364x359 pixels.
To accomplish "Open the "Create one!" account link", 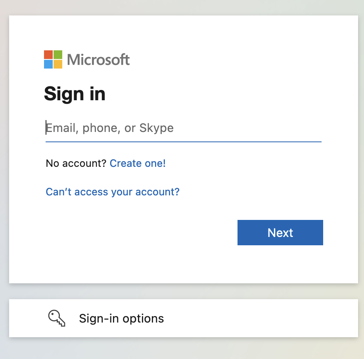I will click(x=138, y=163).
